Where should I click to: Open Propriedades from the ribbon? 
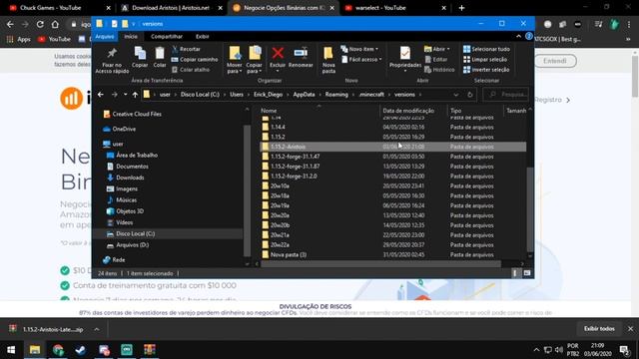click(x=405, y=60)
